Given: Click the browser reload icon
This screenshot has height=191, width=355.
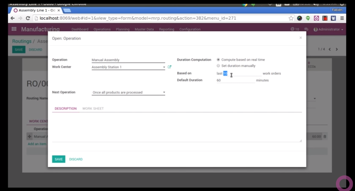Looking at the screenshot, I should [28, 18].
